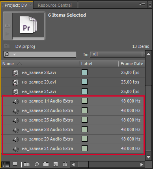Image resolution: width=153 pixels, height=169 pixels.
Task: Select на_заливе 29.avi clip name
Action: click(x=39, y=82)
